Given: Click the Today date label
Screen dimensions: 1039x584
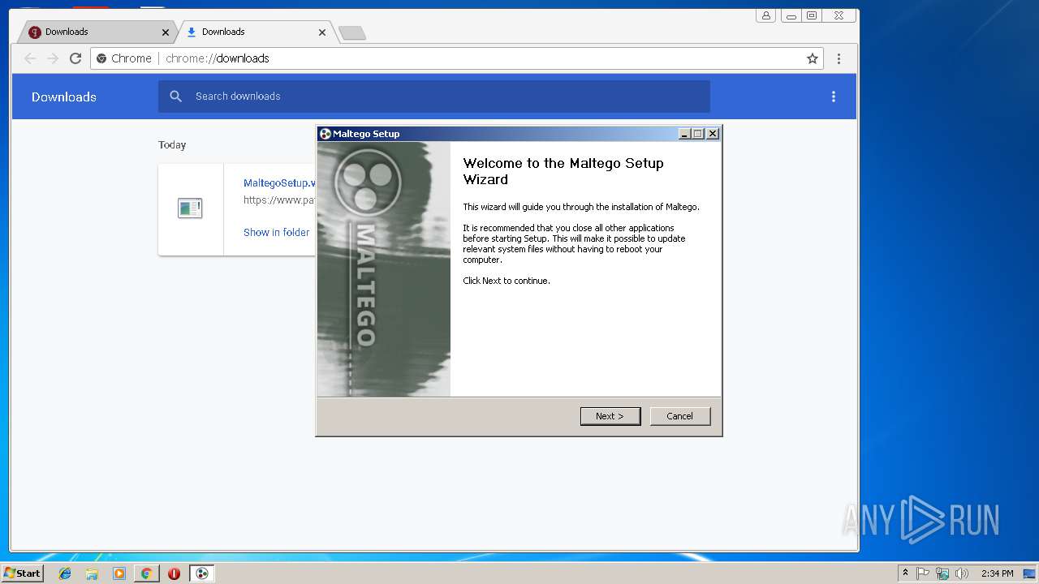Looking at the screenshot, I should pos(172,145).
